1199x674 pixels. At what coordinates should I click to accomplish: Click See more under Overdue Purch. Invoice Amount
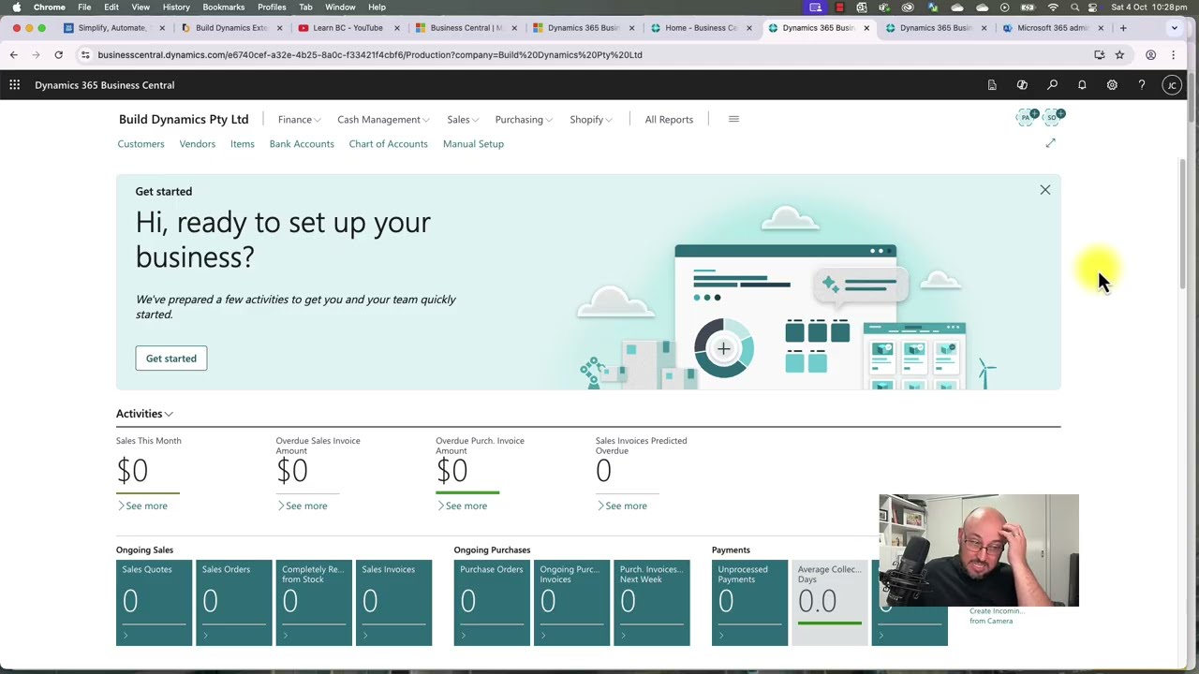tap(462, 506)
